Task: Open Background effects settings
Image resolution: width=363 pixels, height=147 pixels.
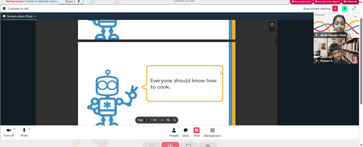Action: (212, 133)
